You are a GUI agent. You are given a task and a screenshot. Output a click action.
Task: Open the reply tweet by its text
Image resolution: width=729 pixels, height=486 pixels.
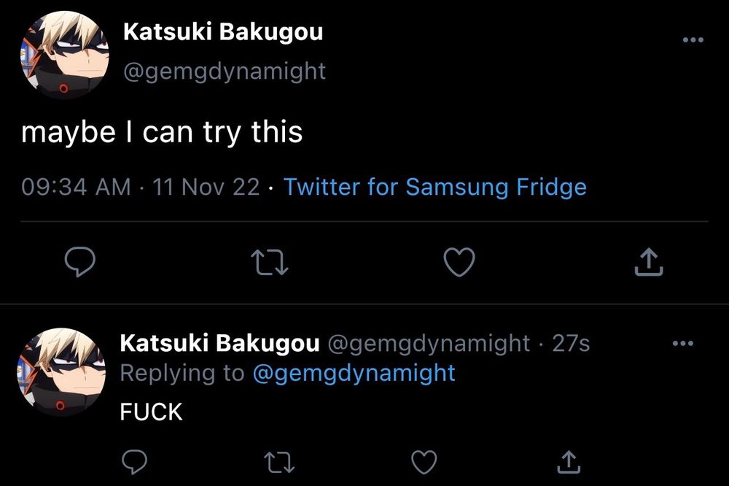(151, 412)
